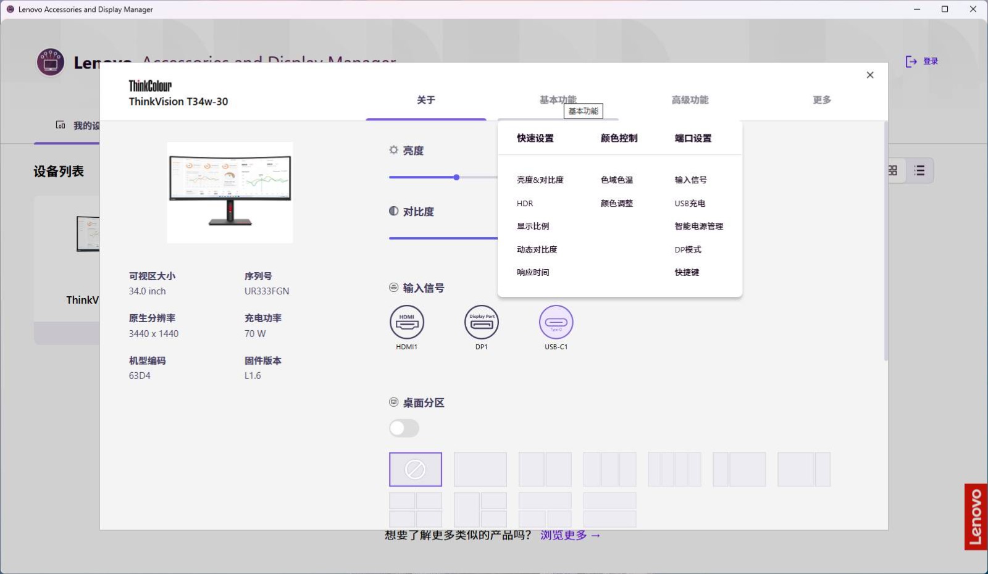The image size is (988, 574).
Task: Open the 浏览更多 link
Action: tap(570, 535)
